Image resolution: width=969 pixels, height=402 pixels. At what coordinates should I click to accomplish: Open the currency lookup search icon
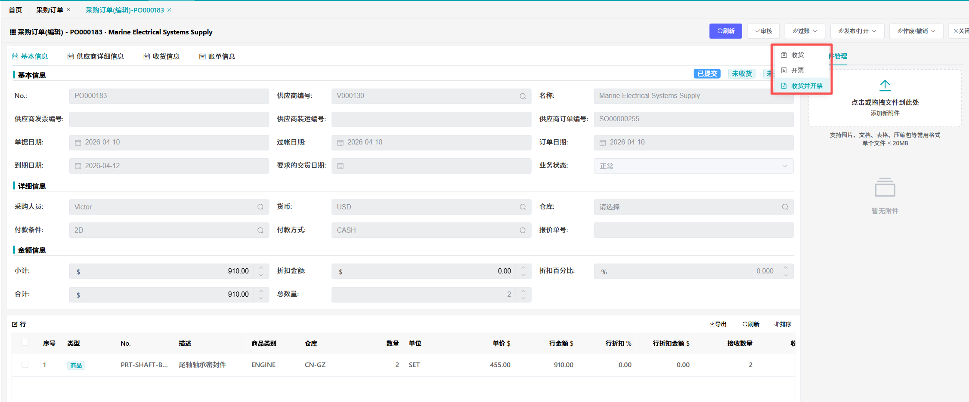[522, 207]
